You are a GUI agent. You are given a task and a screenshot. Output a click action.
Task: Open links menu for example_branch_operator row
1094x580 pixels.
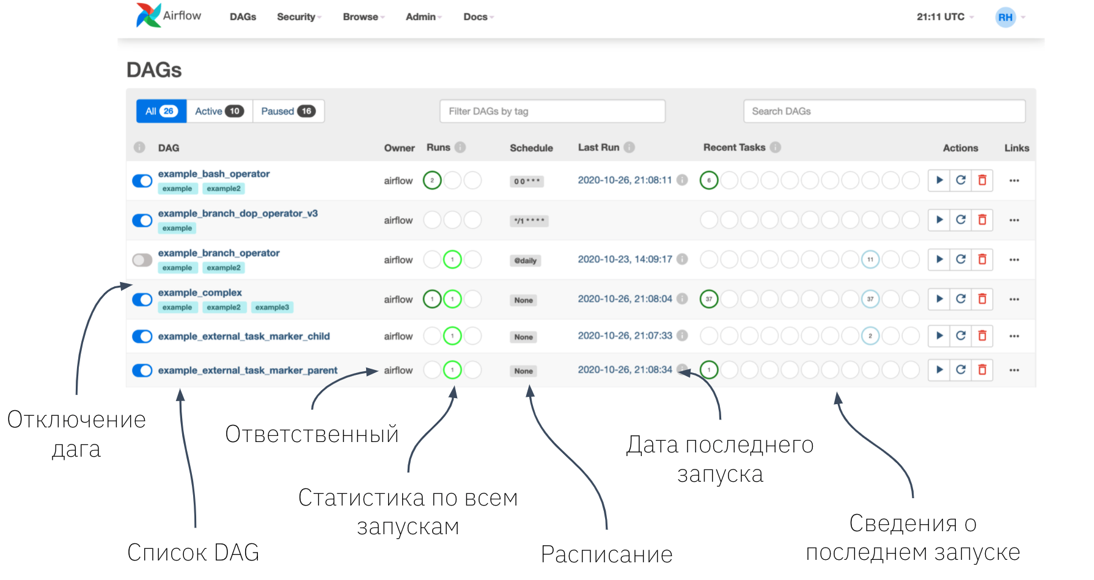coord(1015,259)
